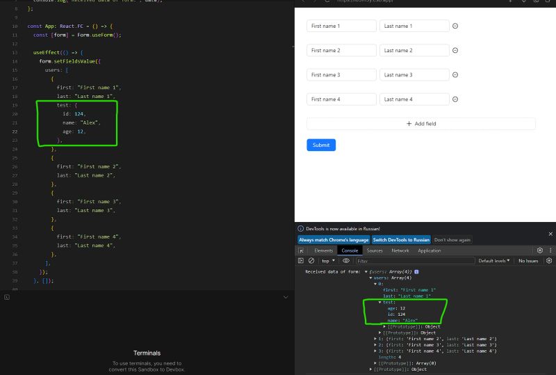Screen dimensions: 556x375
Task: Expand the [[Prototype]]: Array(0) node
Action: point(375,363)
